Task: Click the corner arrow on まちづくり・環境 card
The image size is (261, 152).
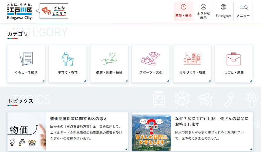Action: 210,81
